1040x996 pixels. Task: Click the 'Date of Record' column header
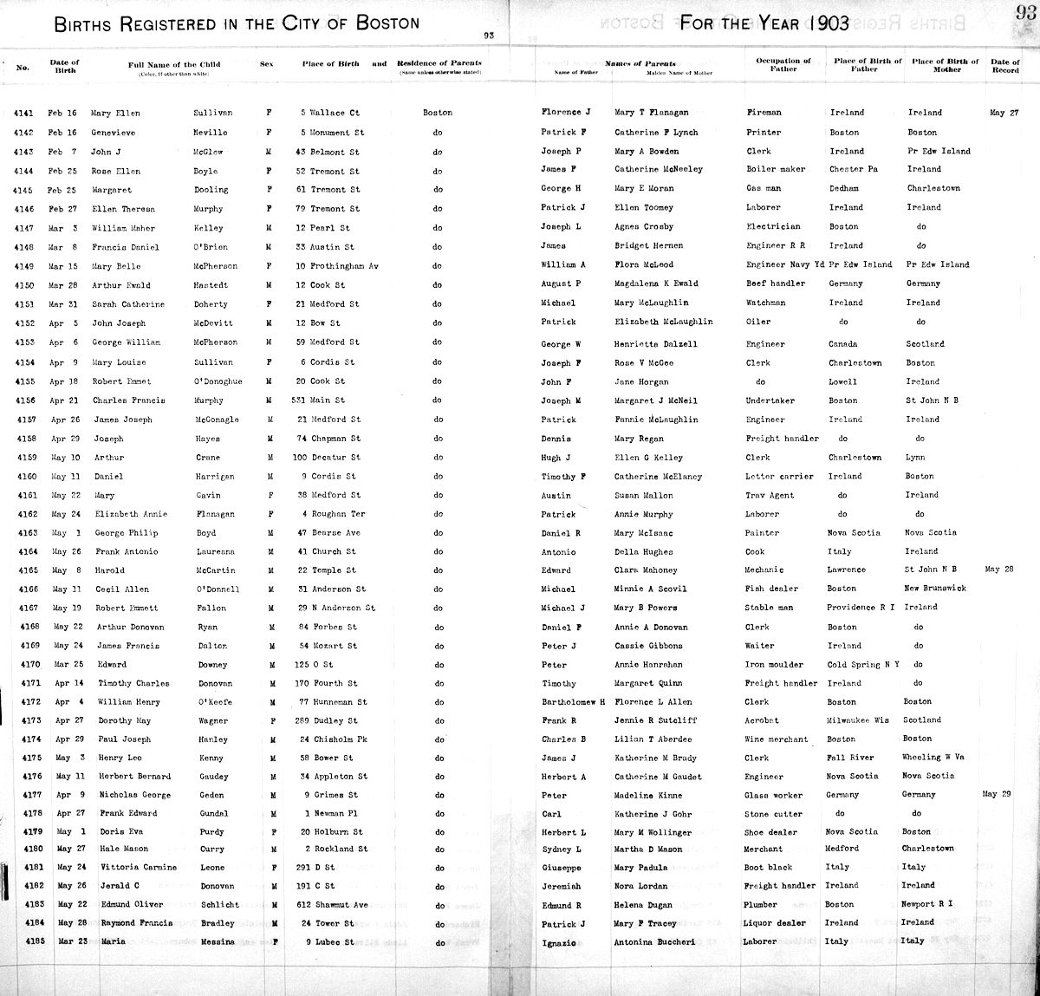tap(1005, 66)
